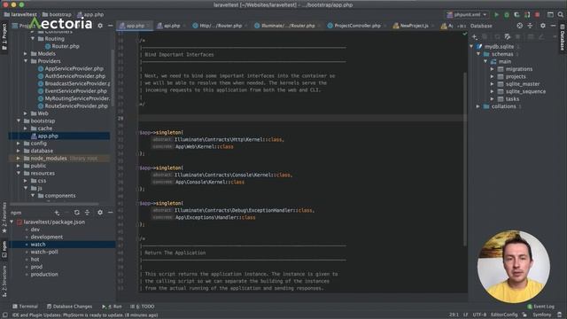Image resolution: width=567 pixels, height=319 pixels.
Task: Click tool windows quick-access icon in status bar corner
Action: (4, 315)
